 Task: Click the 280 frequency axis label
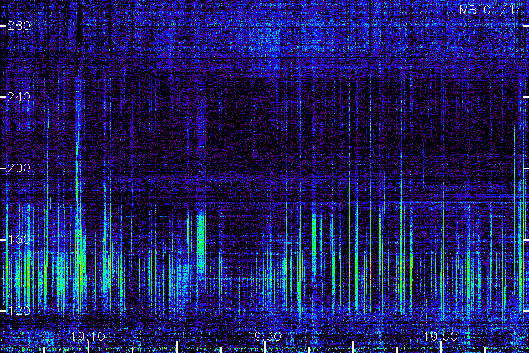pos(19,26)
